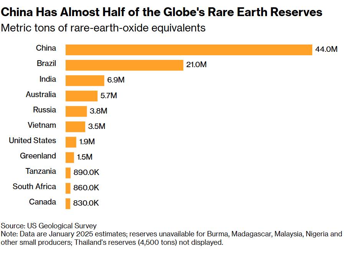Screen dimensions: 346x254
Task: Click the 21.0M value label
Action: tap(196, 65)
